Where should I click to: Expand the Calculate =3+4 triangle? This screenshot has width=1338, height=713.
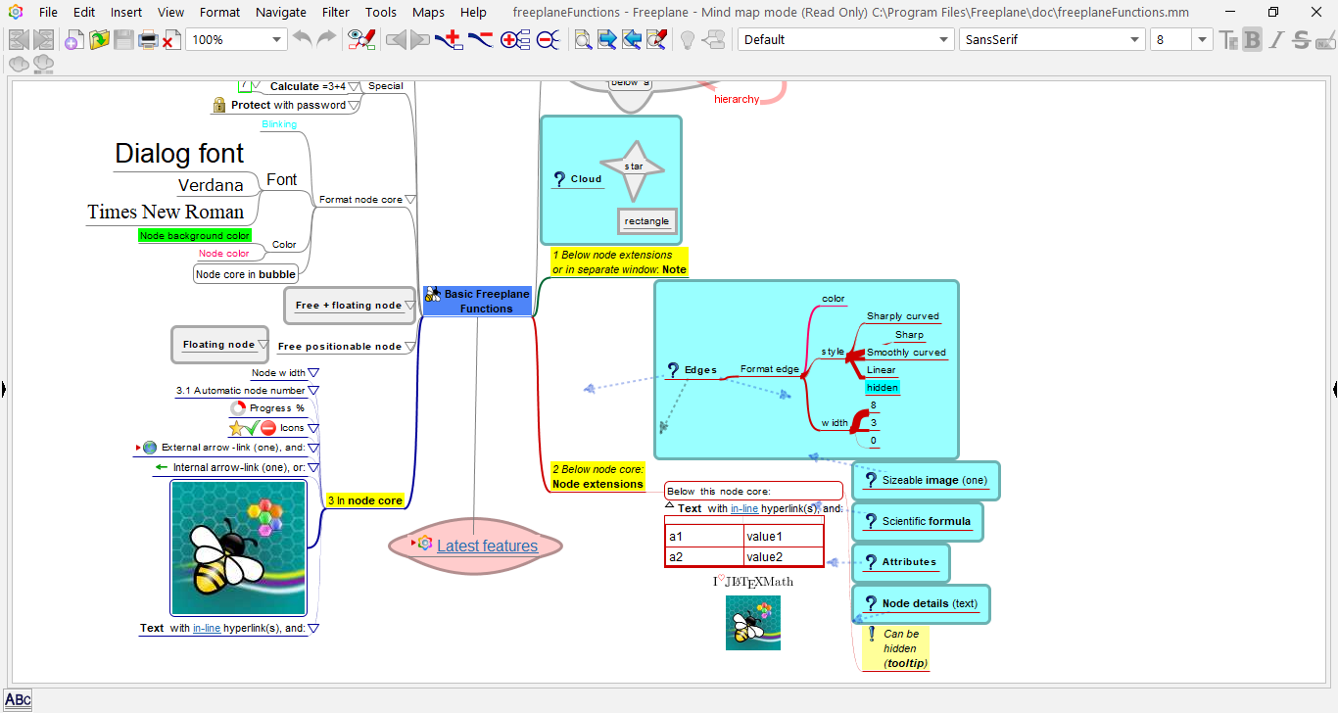coord(354,86)
